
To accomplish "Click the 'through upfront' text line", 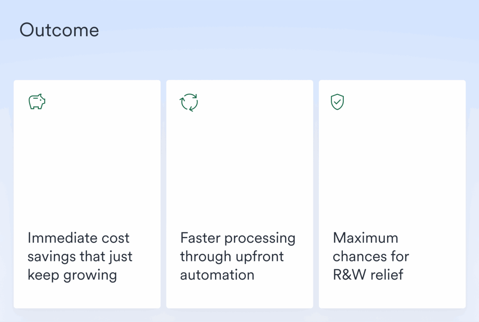I will tap(232, 256).
